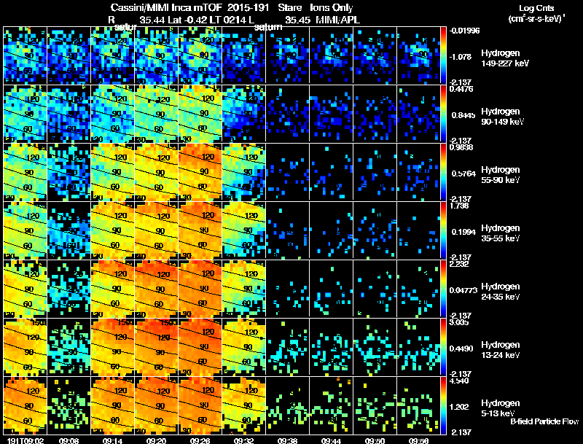
Task: Click the Hydrogen 5-13 keV panel at 09:38
Action: 288,405
